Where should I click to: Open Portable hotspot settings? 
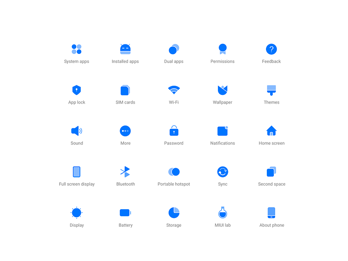[174, 172]
